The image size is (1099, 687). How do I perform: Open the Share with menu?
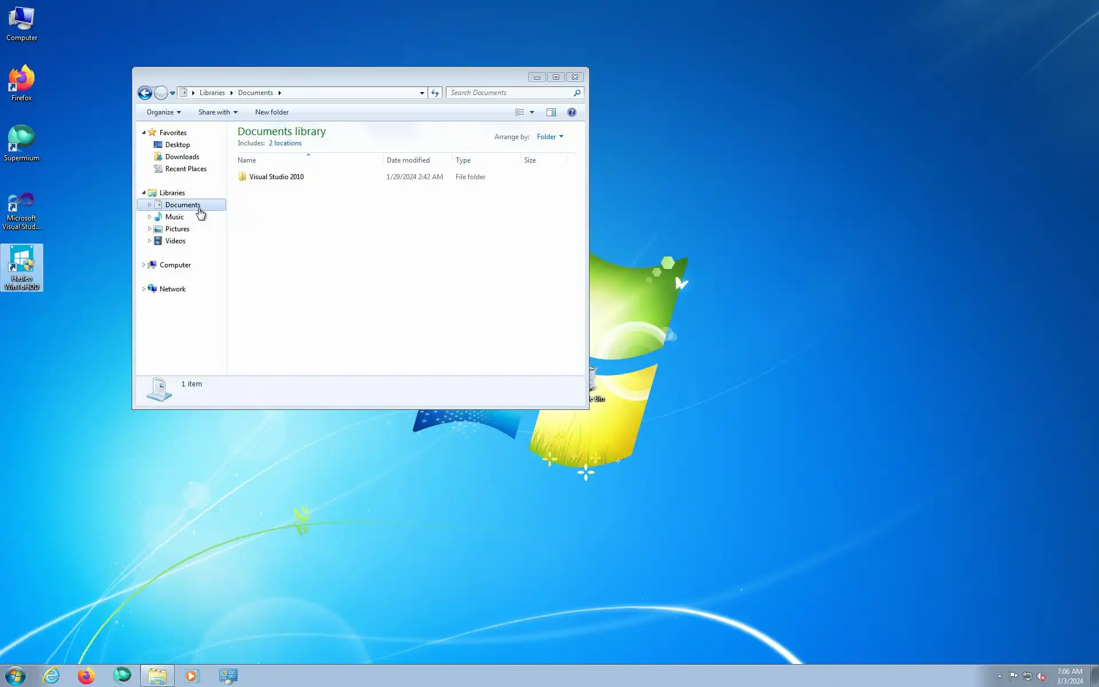218,112
